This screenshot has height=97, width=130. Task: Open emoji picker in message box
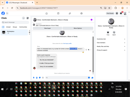point(89,78)
